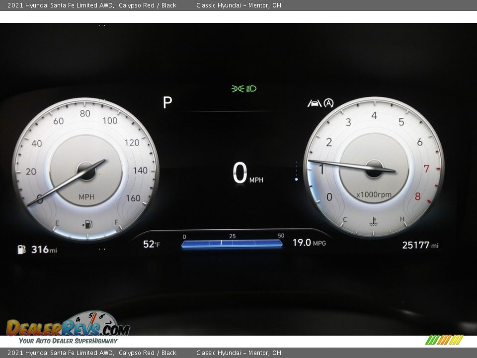Open the DealerRevs.com logo link

(68, 328)
